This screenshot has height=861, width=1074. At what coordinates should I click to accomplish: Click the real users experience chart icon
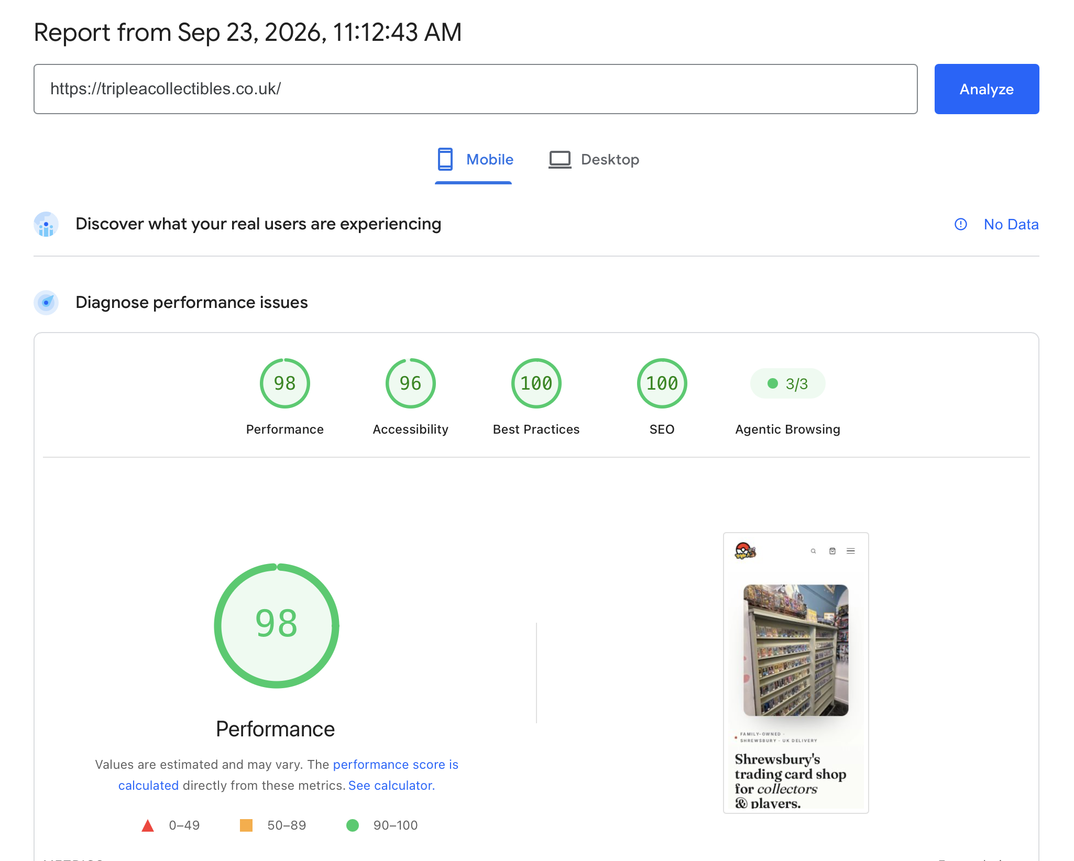coord(46,224)
